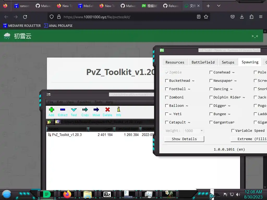Viewport: 267px width, 200px height.
Task: Click the 7-Zip archive path field
Action: pyautogui.click(x=104, y=122)
